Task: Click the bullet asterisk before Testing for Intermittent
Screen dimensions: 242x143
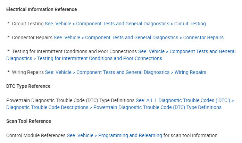Action: coord(8,51)
